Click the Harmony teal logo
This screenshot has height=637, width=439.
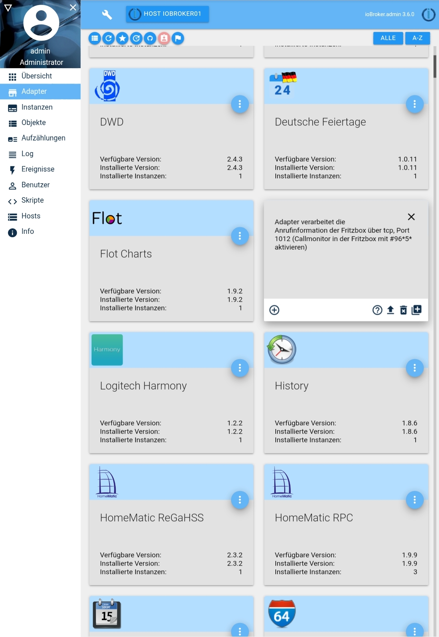coord(107,350)
